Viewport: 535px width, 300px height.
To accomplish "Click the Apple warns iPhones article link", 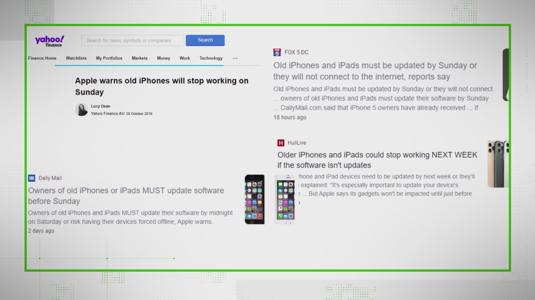I will (x=162, y=86).
